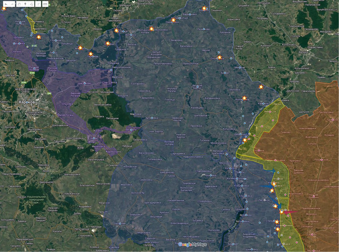Screen dimensions: 339x252
Task: Click the Нижняя Дуванка label
Action: click(x=314, y=196)
